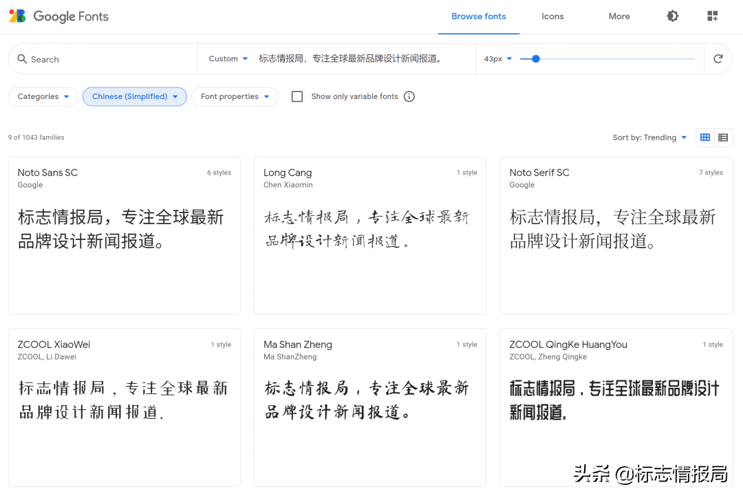Open the Noto Sans SC font card
Viewport: 743px width, 498px height.
click(125, 235)
